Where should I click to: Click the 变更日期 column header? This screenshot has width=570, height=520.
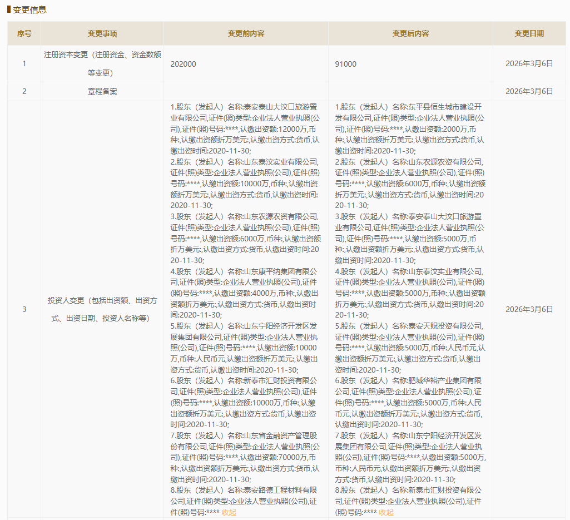529,33
